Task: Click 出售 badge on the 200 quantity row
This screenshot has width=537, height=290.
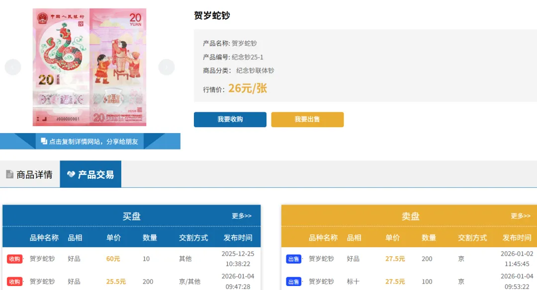Action: [293, 259]
